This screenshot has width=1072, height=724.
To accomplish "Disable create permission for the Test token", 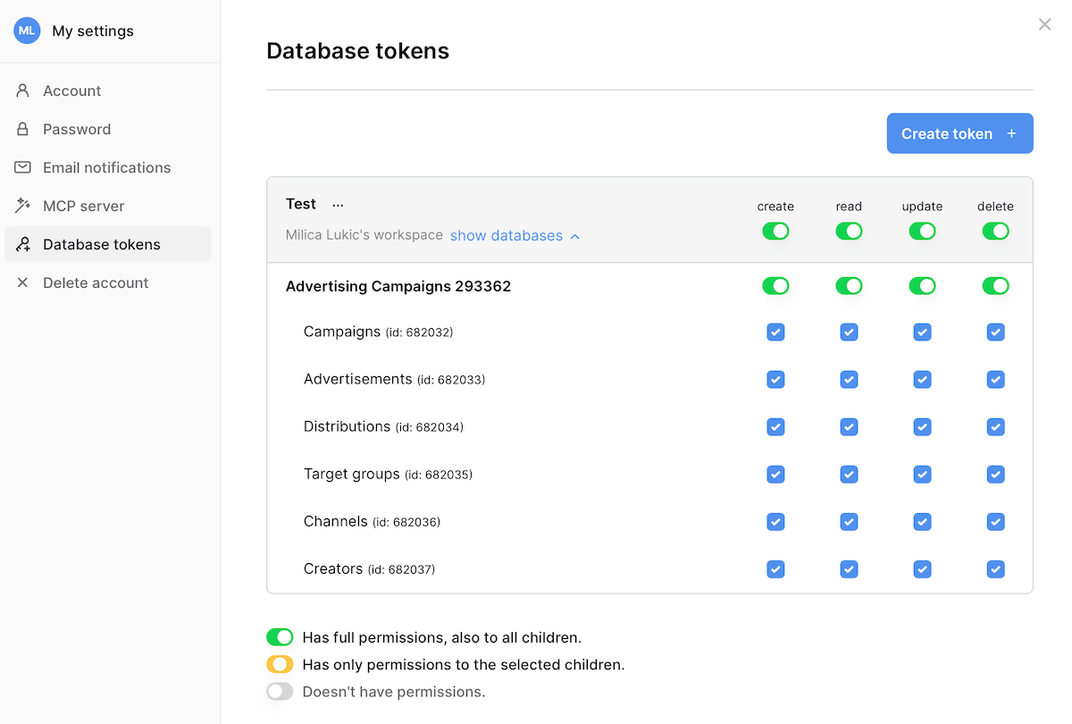I will pos(775,231).
